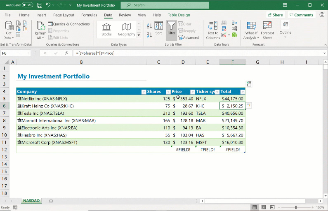Toggle the AutoSave switch
This screenshot has height=211, width=328.
(28, 5)
